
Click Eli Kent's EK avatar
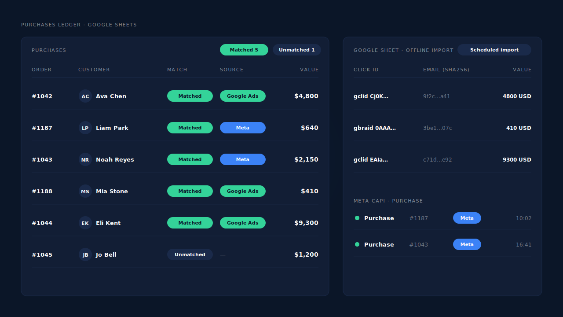(85, 223)
